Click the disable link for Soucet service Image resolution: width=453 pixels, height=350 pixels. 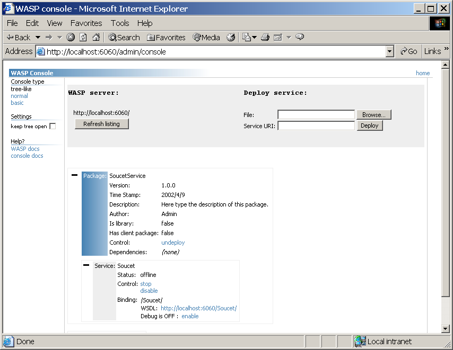click(x=149, y=291)
